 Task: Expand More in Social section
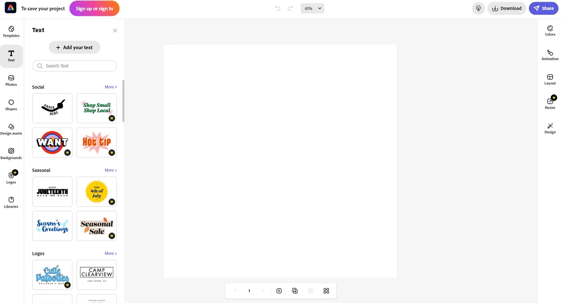[x=110, y=87]
